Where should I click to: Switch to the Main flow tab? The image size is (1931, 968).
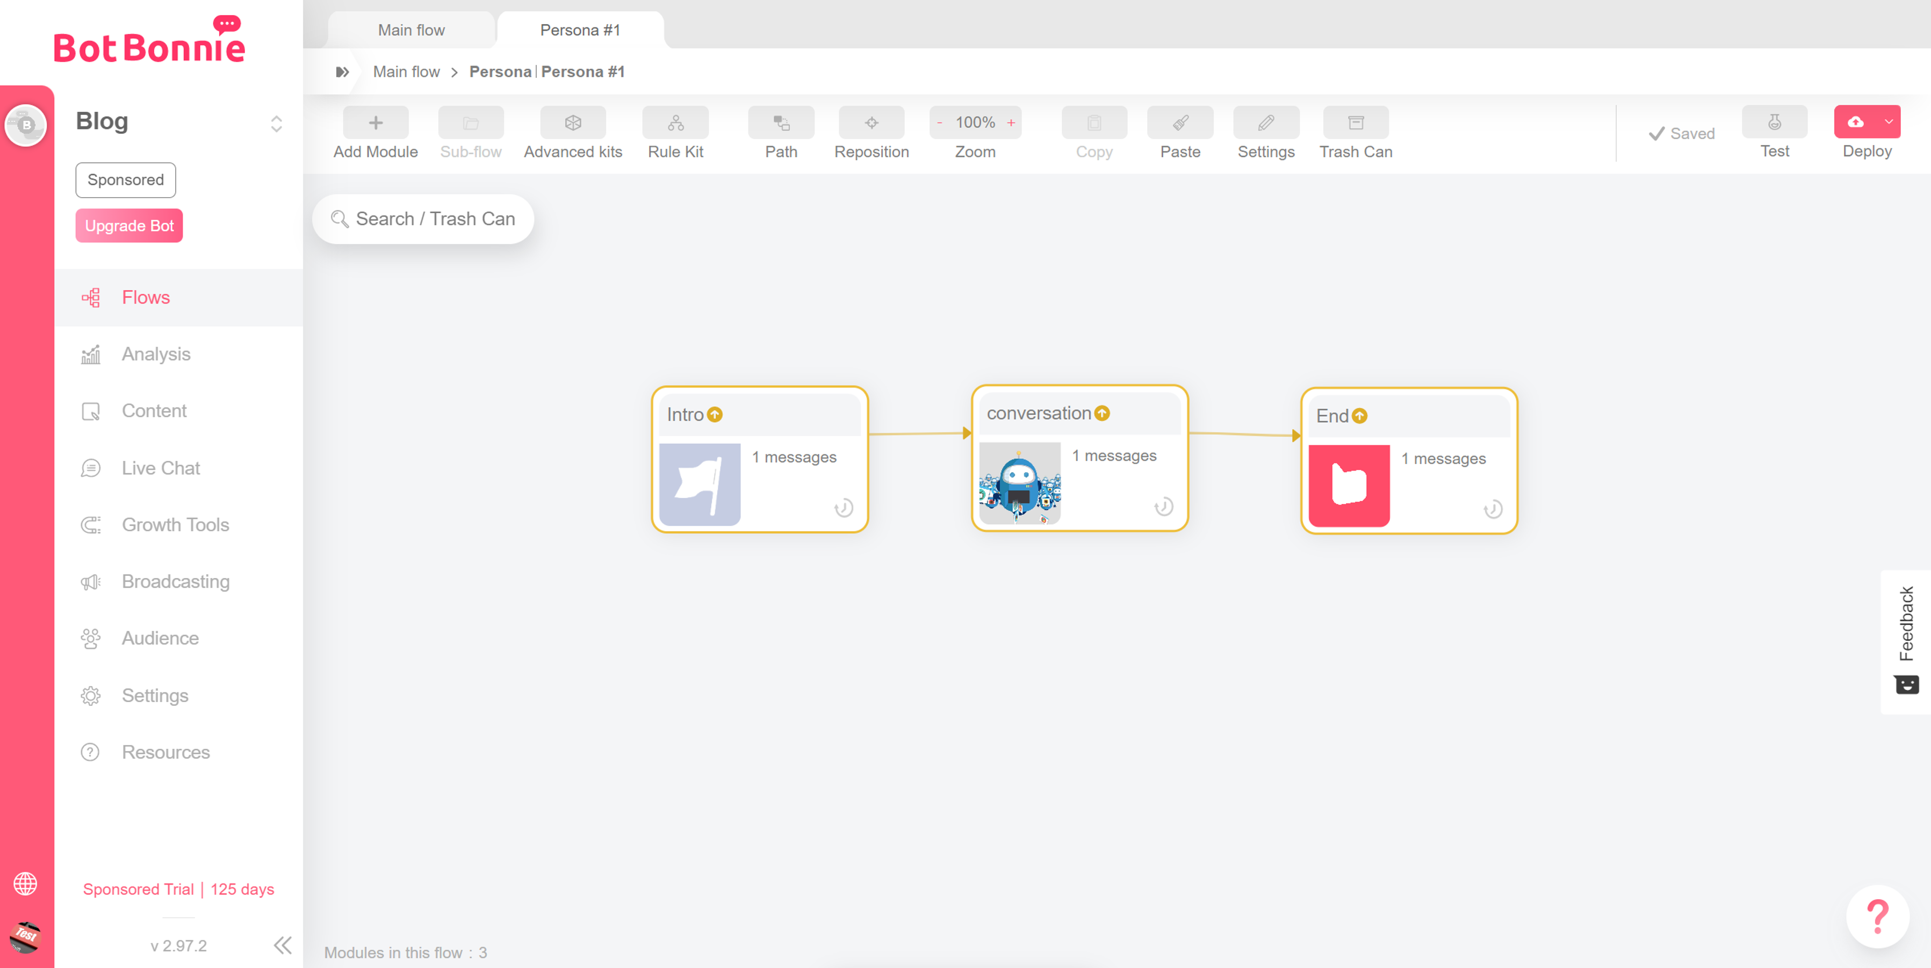click(x=411, y=30)
